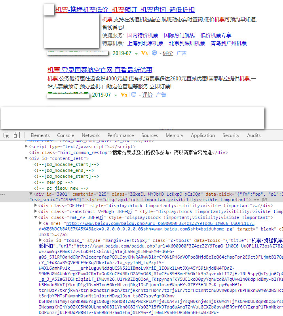Viewport: 283px width, 316px height.
Task: Click 广告 label in the first ad result
Action: [182, 53]
